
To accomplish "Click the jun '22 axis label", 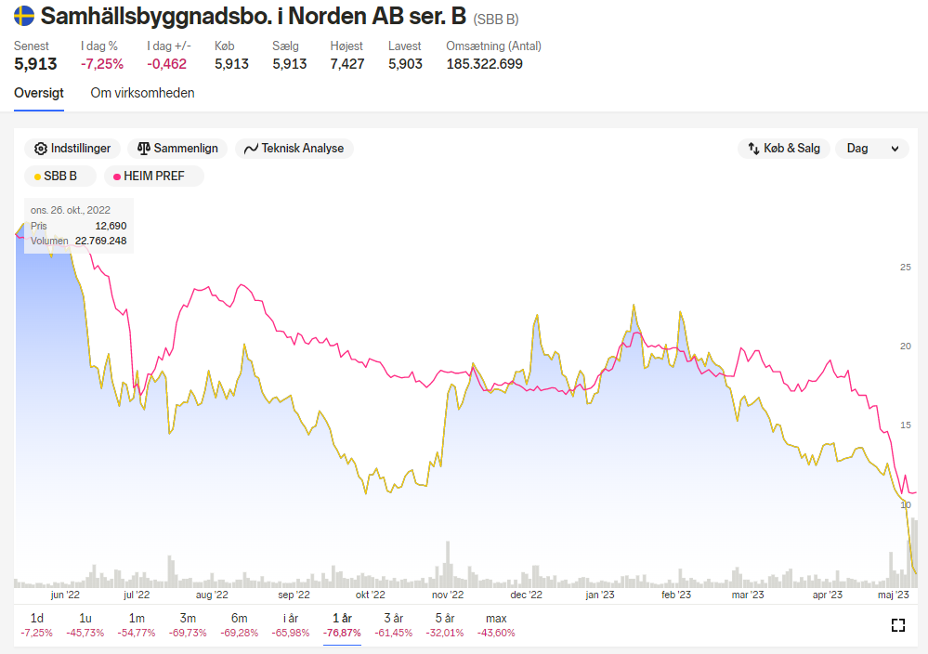I will 65,595.
